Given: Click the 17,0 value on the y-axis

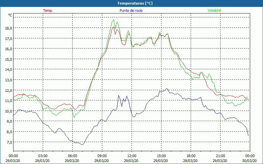Looking at the screenshot, I should coord(9,39).
